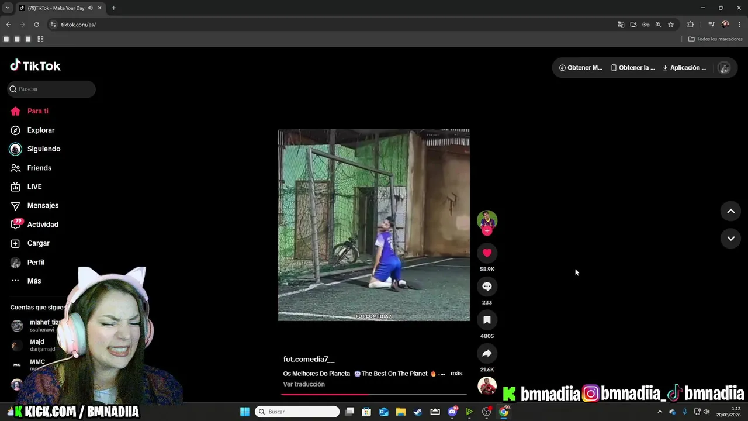The image size is (748, 421).
Task: Open the profile avatar in the top bar
Action: point(724,68)
